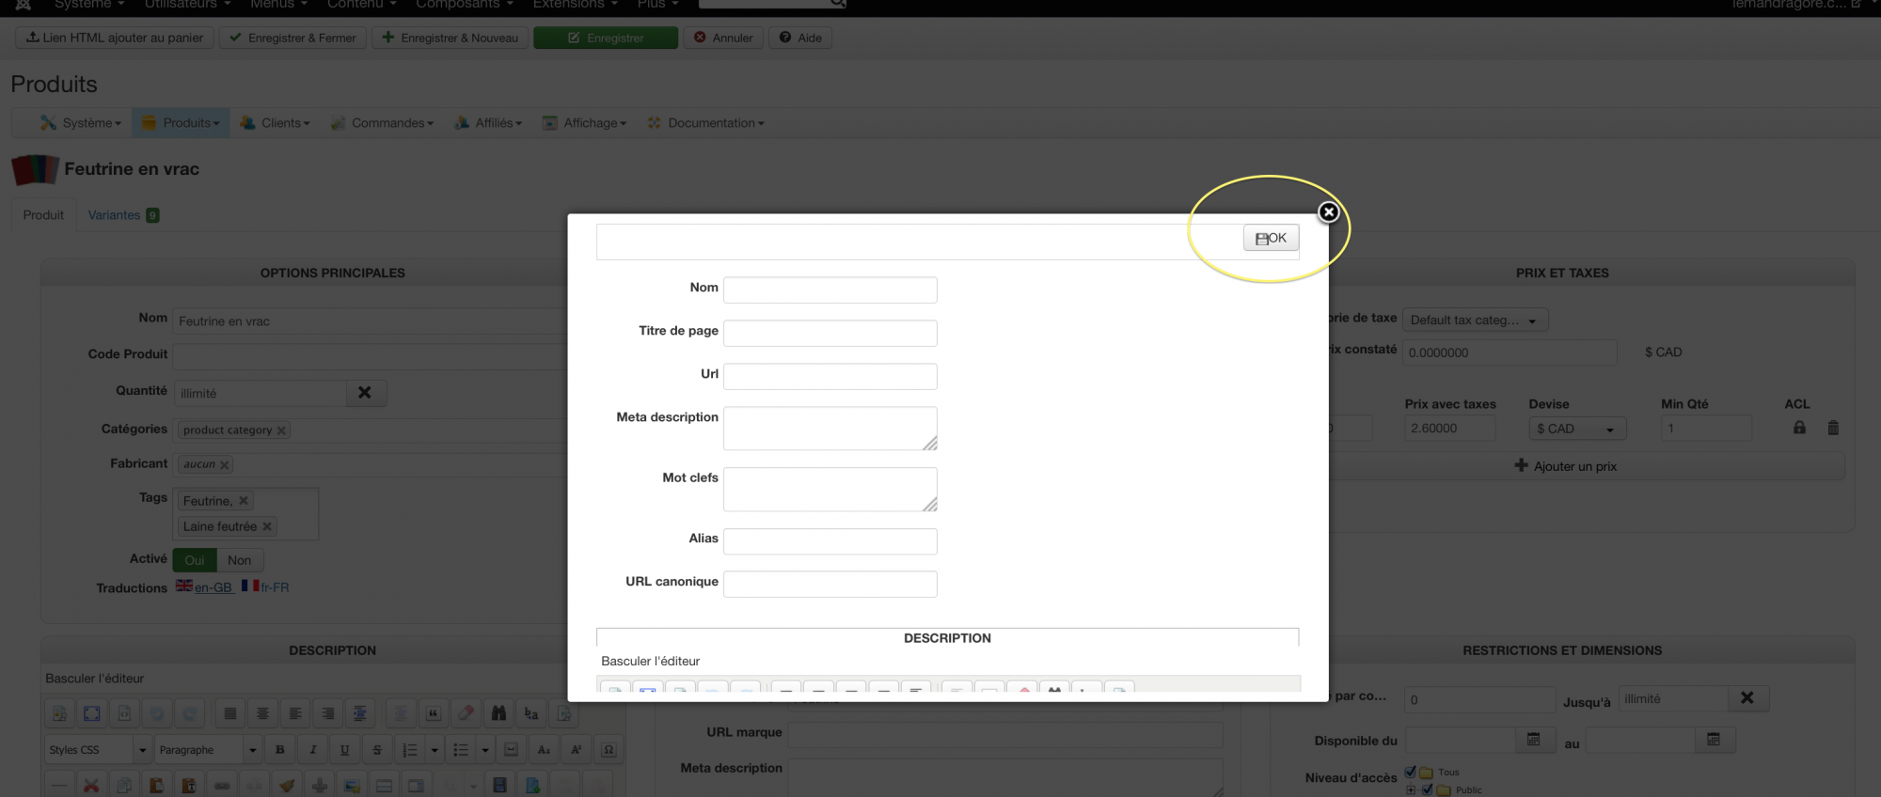Insert numbered list in background editor
This screenshot has width=1881, height=797.
pos(410,750)
